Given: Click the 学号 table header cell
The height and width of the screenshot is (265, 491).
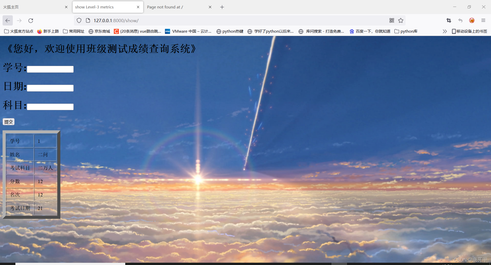Looking at the screenshot, I should 20,141.
